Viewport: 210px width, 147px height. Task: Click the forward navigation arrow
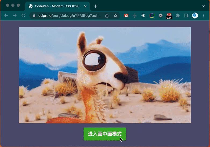click(15, 16)
